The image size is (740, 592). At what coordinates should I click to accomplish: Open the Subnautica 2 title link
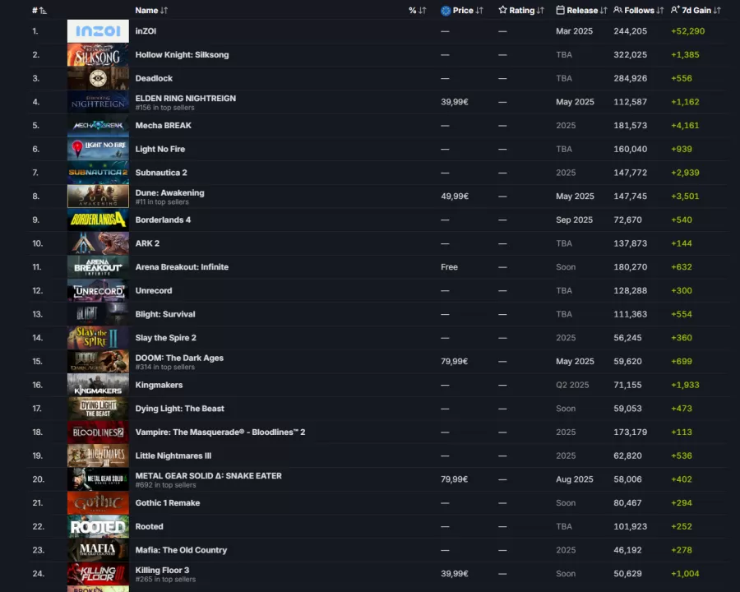click(x=161, y=173)
